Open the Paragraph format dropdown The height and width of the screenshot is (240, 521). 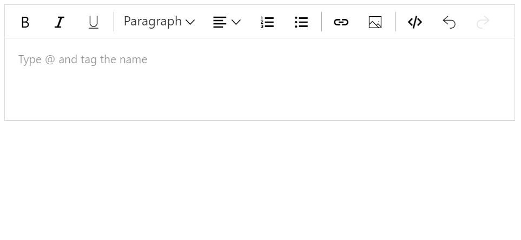point(153,22)
